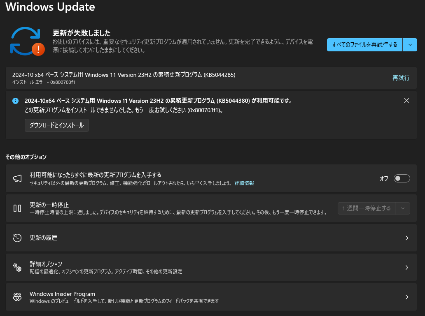This screenshot has width=425, height=316.
Task: Dismiss the KB5044380 notification with X
Action: (x=406, y=101)
